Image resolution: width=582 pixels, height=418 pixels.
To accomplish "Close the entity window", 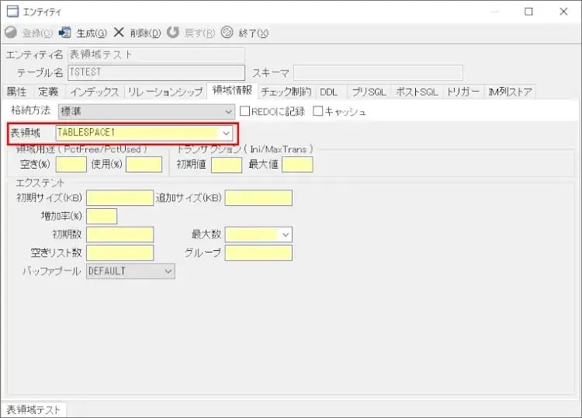I will (563, 12).
